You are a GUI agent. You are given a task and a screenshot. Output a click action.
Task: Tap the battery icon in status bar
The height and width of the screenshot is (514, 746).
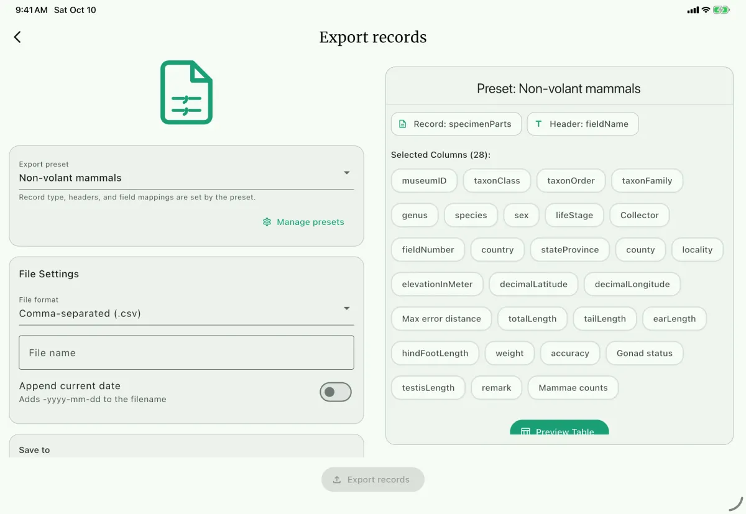(x=722, y=10)
